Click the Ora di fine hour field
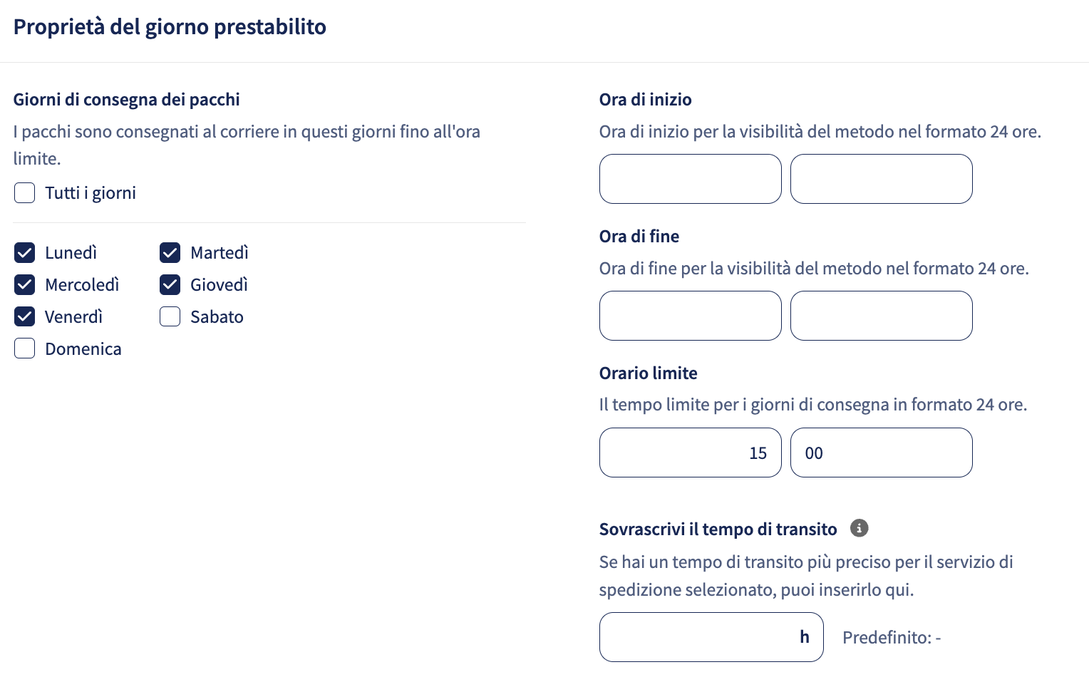The image size is (1089, 677). (691, 316)
